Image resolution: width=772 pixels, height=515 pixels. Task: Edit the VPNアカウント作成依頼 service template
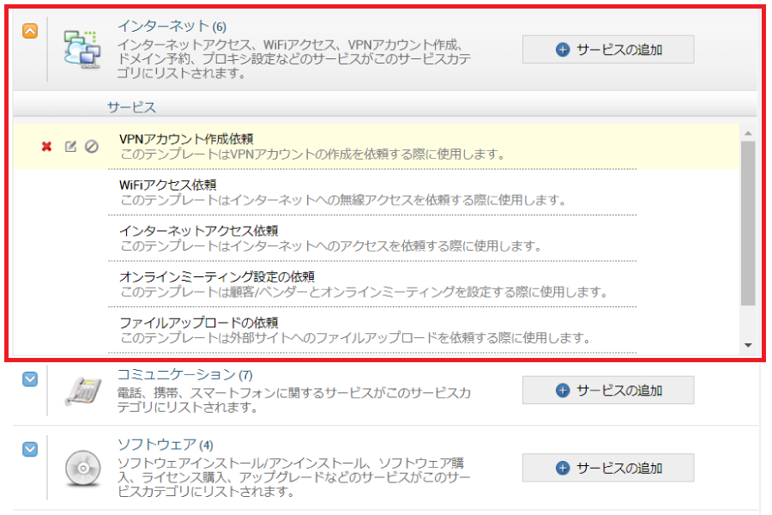coord(70,147)
